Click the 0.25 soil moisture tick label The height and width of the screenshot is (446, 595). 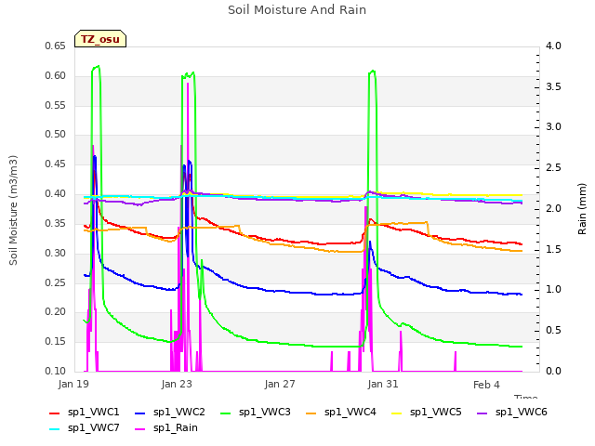coord(56,282)
